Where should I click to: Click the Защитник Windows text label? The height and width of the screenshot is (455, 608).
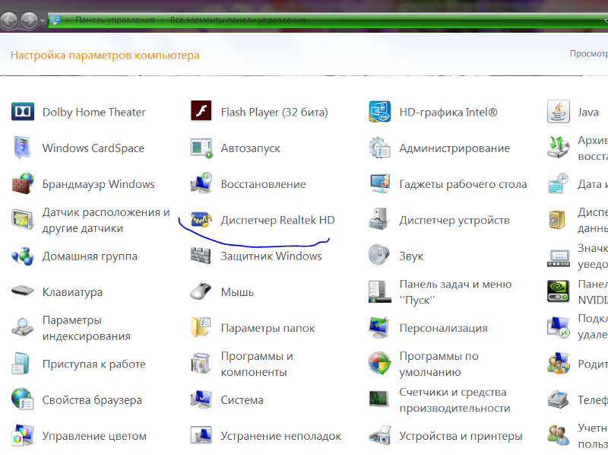coord(271,256)
